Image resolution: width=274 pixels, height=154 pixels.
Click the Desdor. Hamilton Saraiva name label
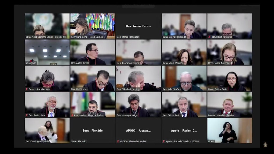[221, 115]
